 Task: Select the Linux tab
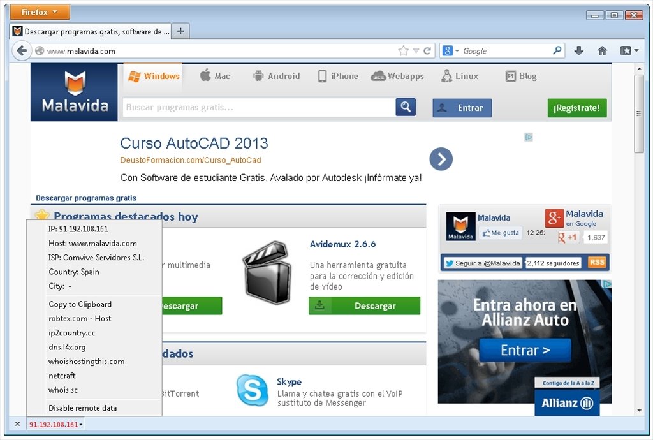click(460, 76)
